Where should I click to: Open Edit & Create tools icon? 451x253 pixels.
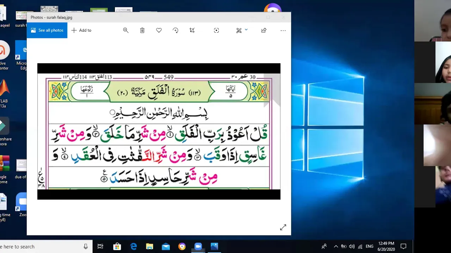click(239, 31)
